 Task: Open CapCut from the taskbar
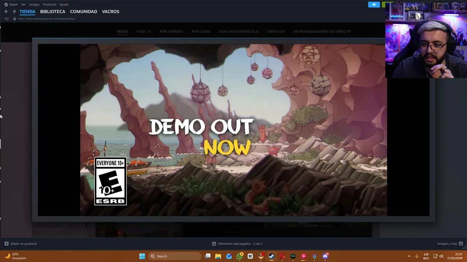pyautogui.click(x=250, y=256)
